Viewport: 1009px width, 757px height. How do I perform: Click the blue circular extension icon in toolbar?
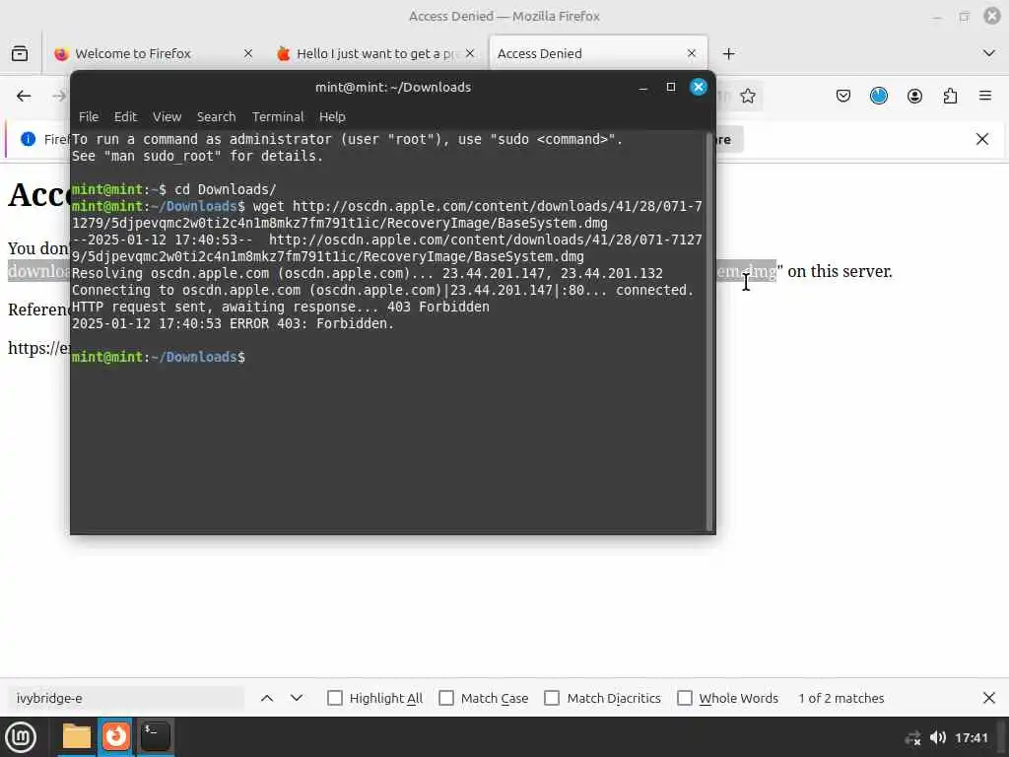[x=878, y=96]
